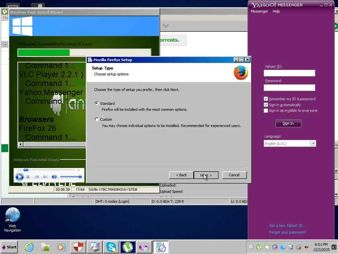Open Windows Media Player from the taskbar
The image size is (338, 254).
pyautogui.click(x=61, y=247)
